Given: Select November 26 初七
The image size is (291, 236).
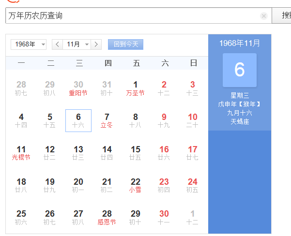Looking at the screenshot, I should pos(50,218).
